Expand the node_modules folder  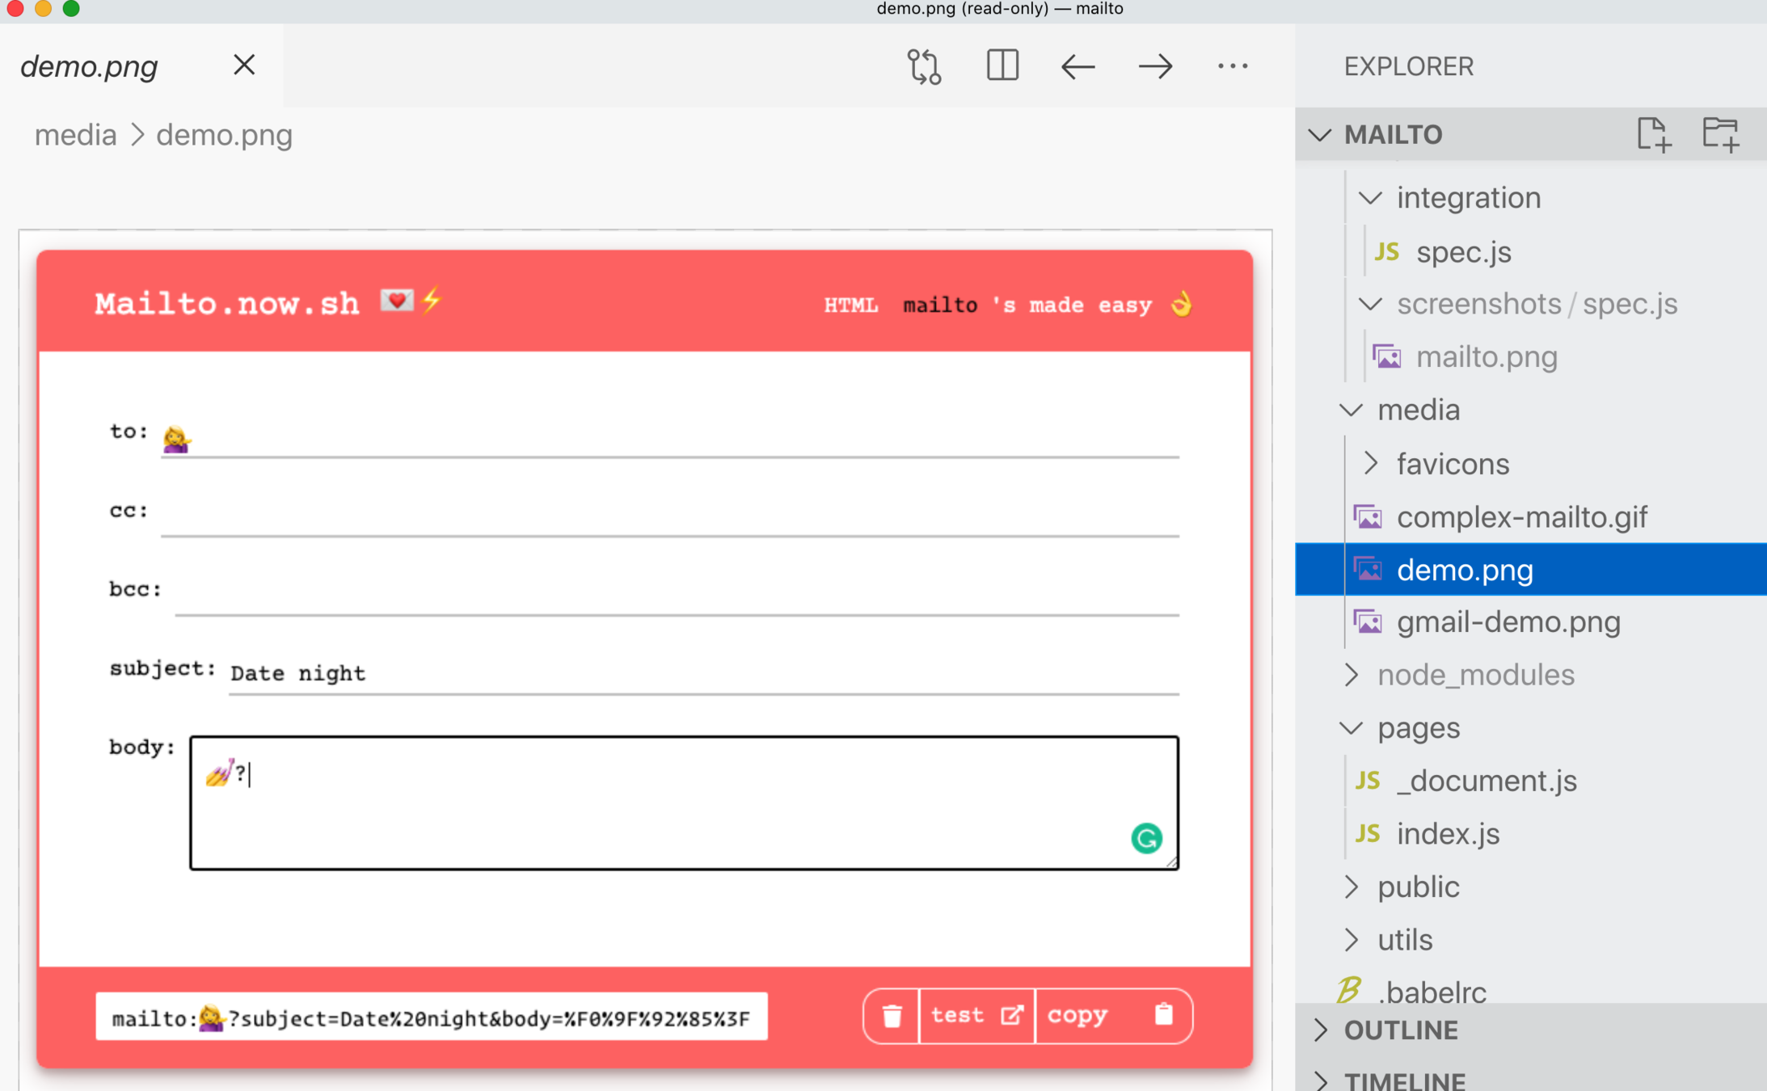pos(1352,675)
